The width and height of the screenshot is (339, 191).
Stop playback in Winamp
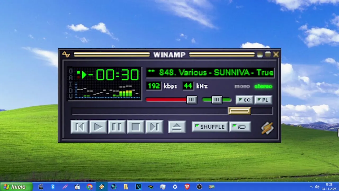[x=136, y=127]
